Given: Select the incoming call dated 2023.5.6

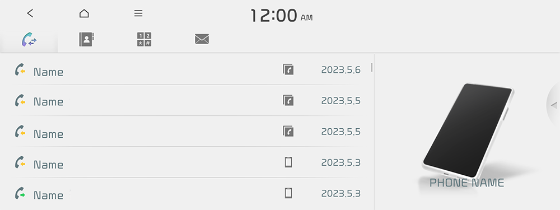Looking at the screenshot, I should [186, 71].
